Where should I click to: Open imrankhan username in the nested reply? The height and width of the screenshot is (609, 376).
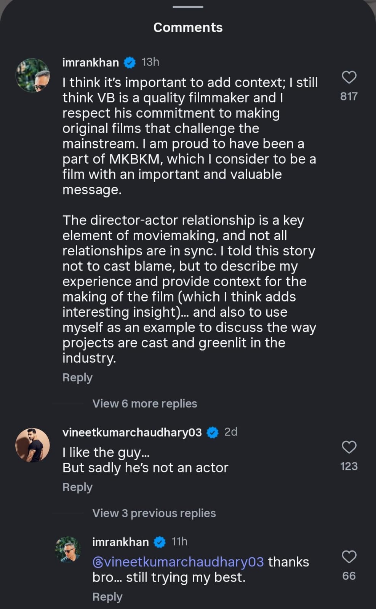click(x=120, y=542)
